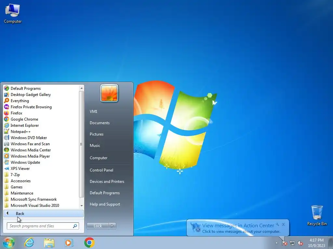This screenshot has width=333, height=249.
Task: Open the clock showing 4:17 PM
Action: coord(316,243)
